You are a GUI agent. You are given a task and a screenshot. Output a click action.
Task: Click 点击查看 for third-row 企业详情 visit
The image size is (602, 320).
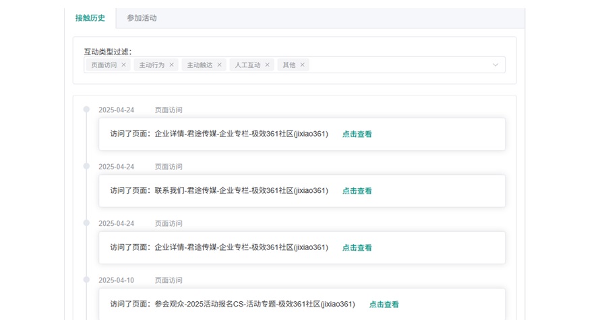click(x=357, y=247)
